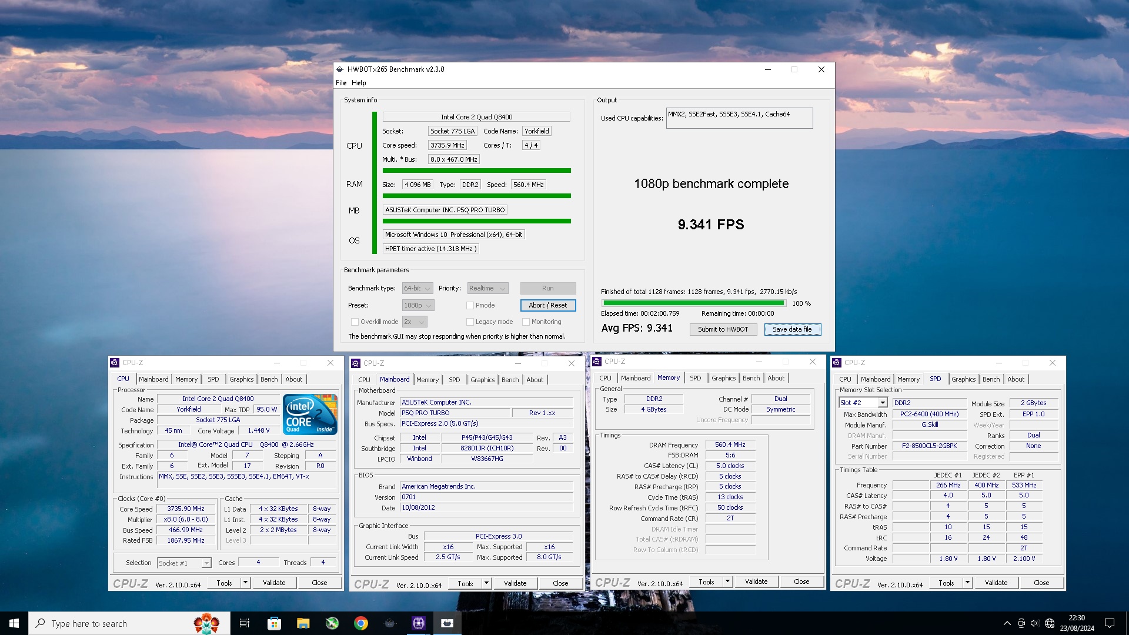Open Task View on the taskbar
Image resolution: width=1129 pixels, height=635 pixels.
coord(245,623)
